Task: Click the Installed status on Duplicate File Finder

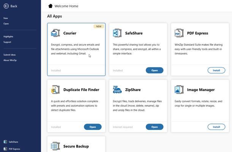Action: click(56, 127)
